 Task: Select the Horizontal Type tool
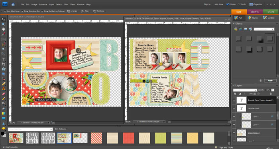3,59
